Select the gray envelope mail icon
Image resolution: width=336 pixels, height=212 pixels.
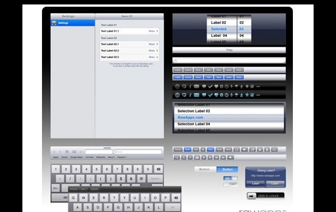click(197, 86)
